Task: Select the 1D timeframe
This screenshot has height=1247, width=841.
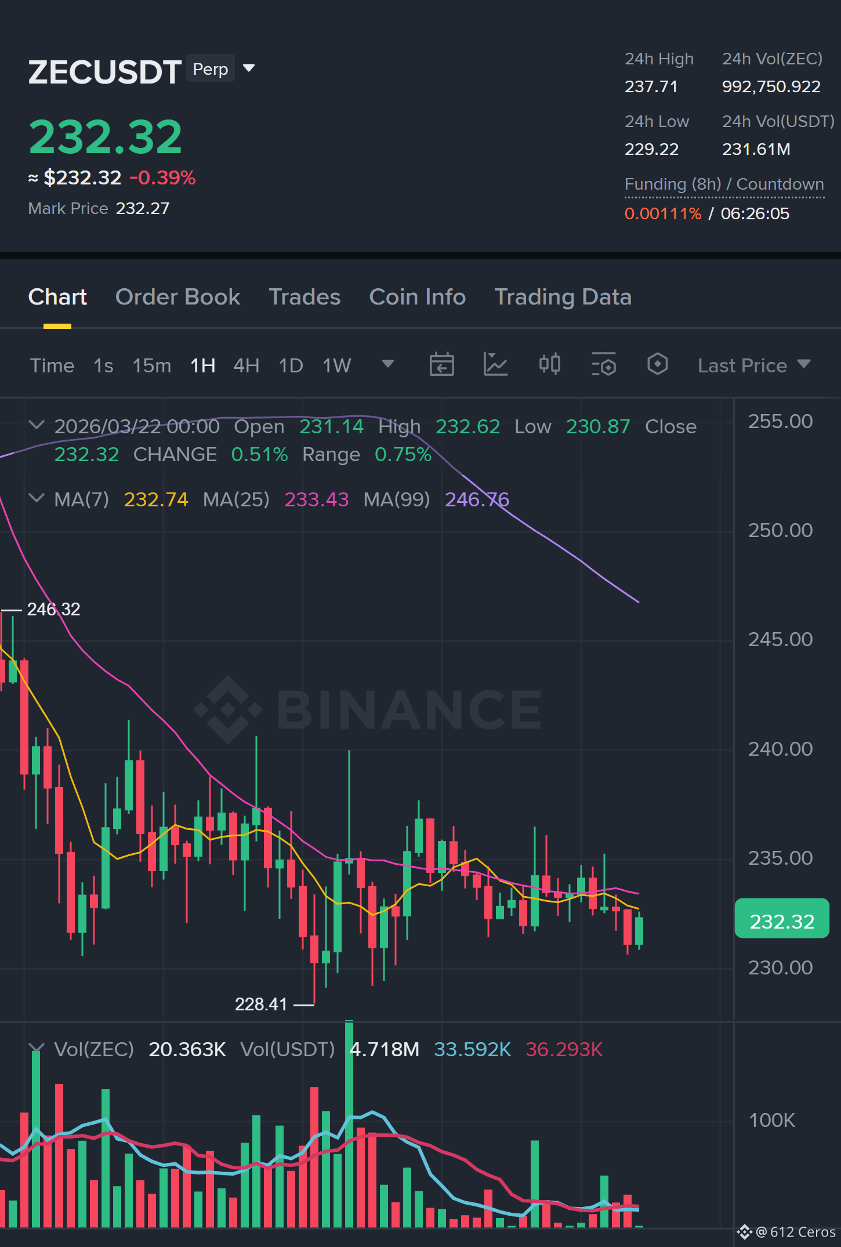Action: [291, 365]
